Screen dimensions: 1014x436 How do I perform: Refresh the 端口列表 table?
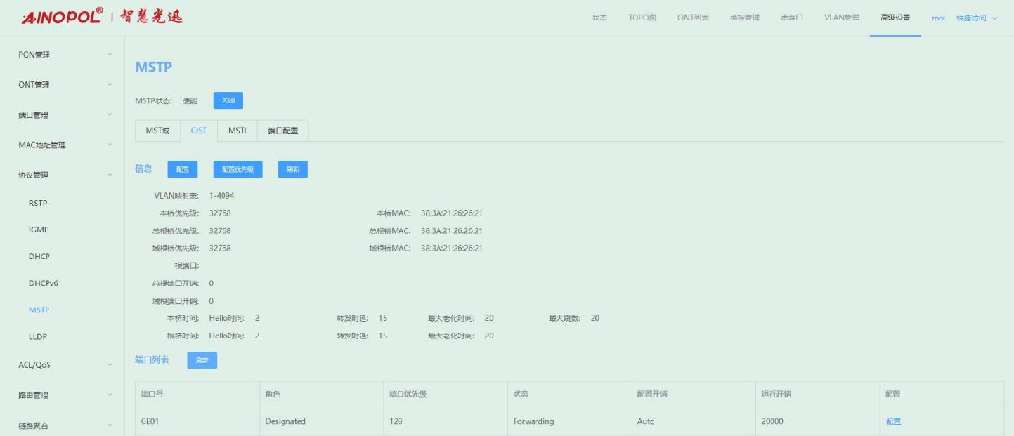[x=202, y=360]
